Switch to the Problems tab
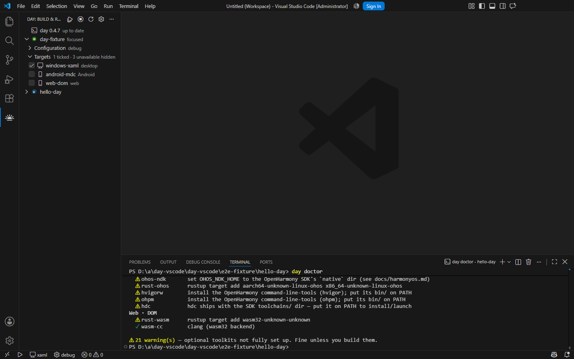The height and width of the screenshot is (359, 574). (x=140, y=262)
